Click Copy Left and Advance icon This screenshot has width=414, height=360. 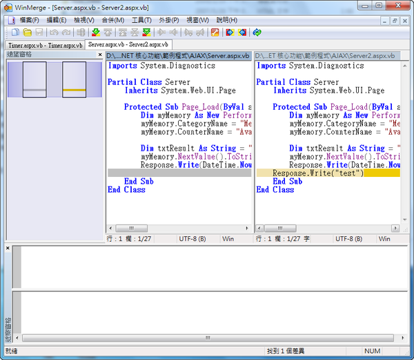(200, 32)
